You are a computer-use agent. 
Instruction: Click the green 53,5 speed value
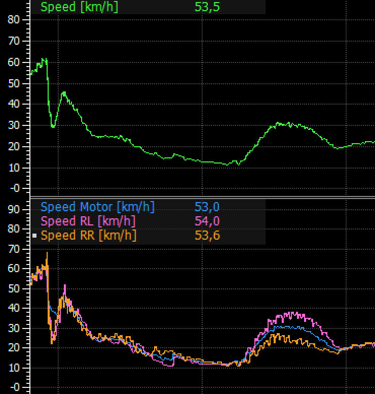(207, 7)
